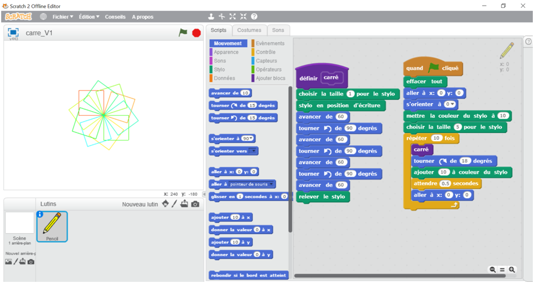534x283 pixels.
Task: Open the globe language selector
Action: pos(43,17)
